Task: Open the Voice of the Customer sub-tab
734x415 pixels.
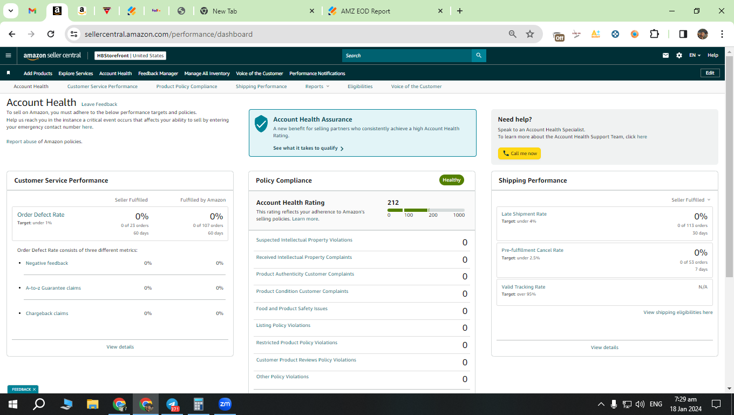Action: pyautogui.click(x=417, y=86)
